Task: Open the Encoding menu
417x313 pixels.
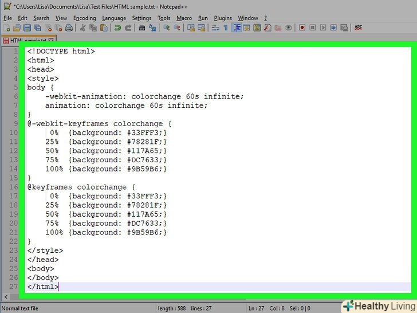Action: (84, 18)
